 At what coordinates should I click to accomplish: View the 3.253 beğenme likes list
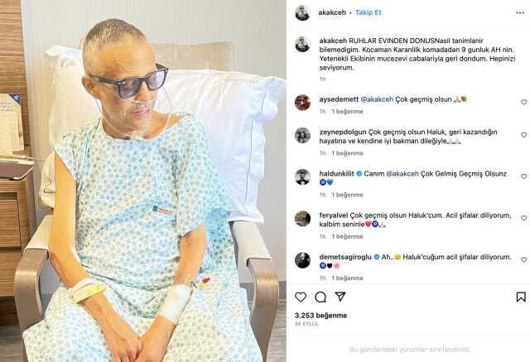pyautogui.click(x=320, y=316)
